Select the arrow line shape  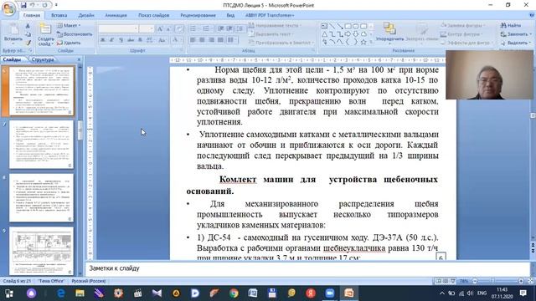[x=340, y=26]
